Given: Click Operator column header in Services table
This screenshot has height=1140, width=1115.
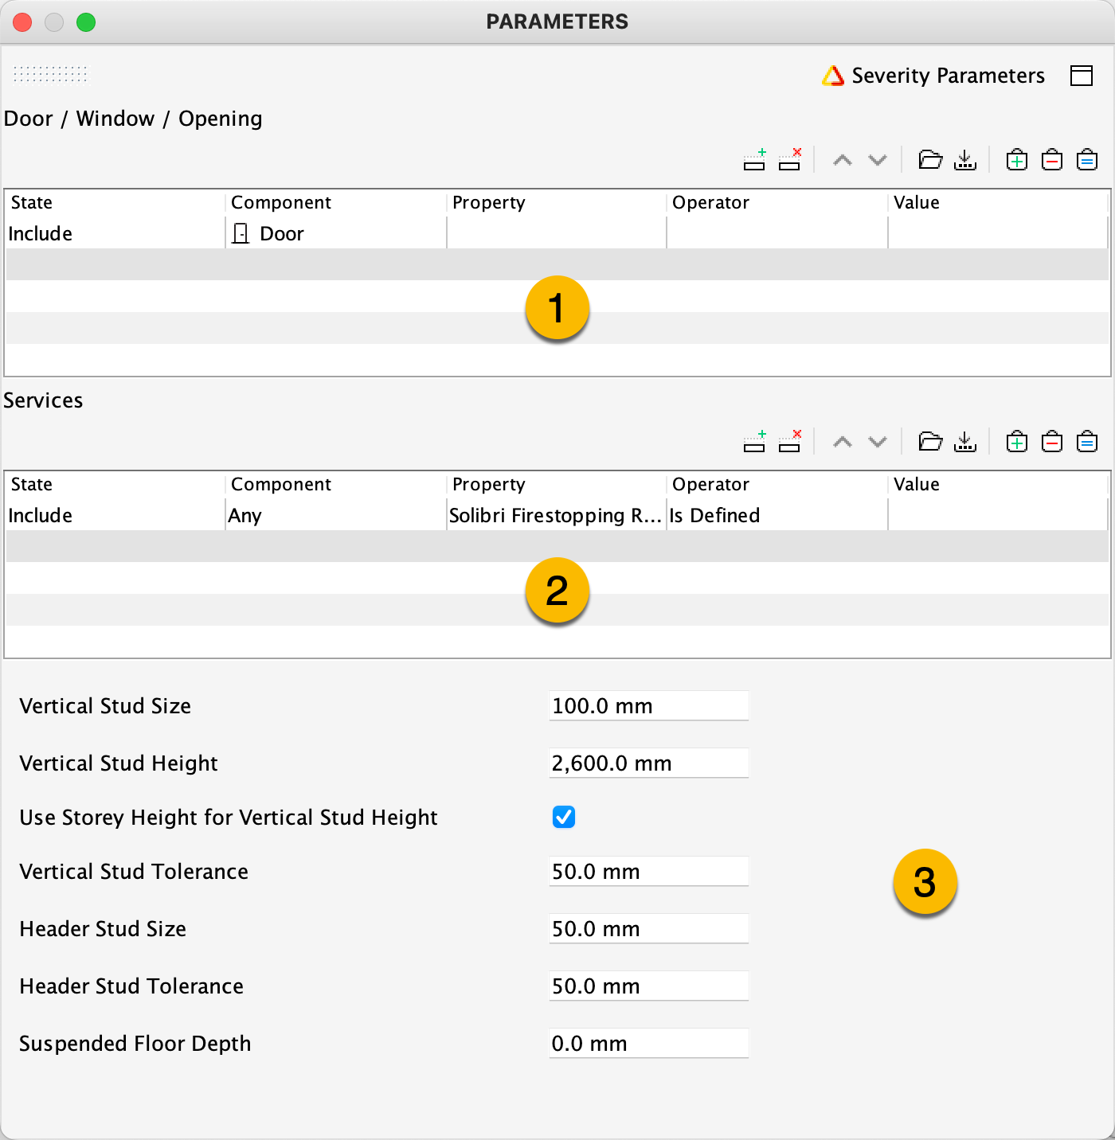Looking at the screenshot, I should (x=777, y=484).
